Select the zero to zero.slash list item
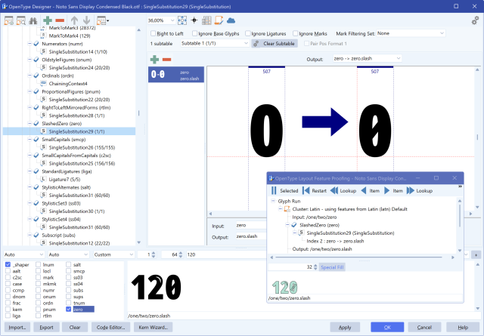This screenshot has height=336, width=484. click(x=176, y=75)
